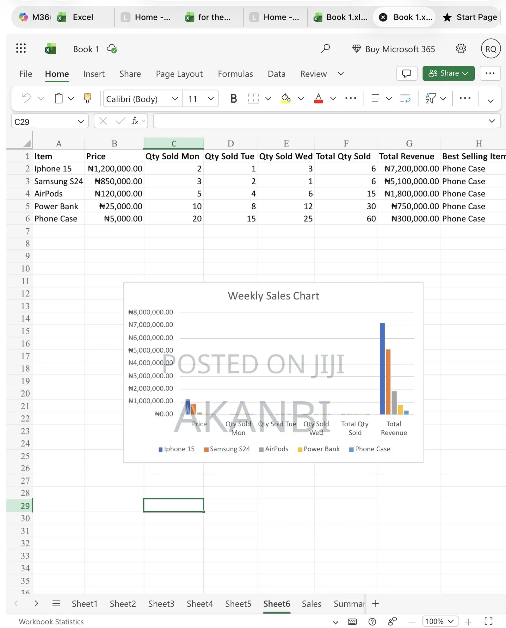Open the Paste options dropdown arrow
506x628 pixels.
pyautogui.click(x=71, y=98)
